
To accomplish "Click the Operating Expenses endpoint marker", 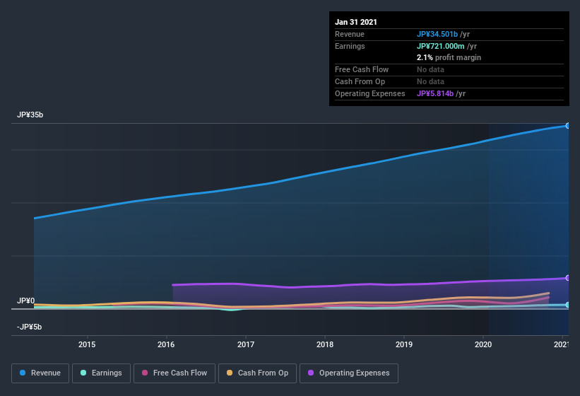I will pyautogui.click(x=567, y=278).
